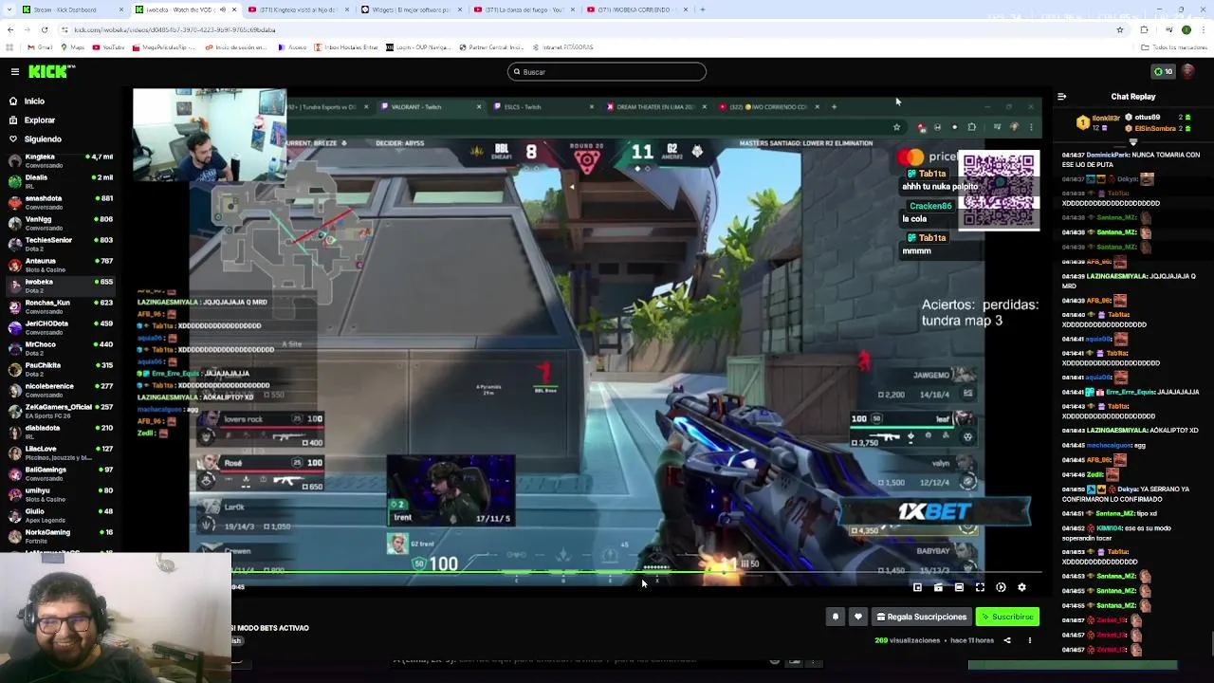The image size is (1214, 683).
Task: Open the MrChoco channel in sidebar
Action: pyautogui.click(x=59, y=348)
